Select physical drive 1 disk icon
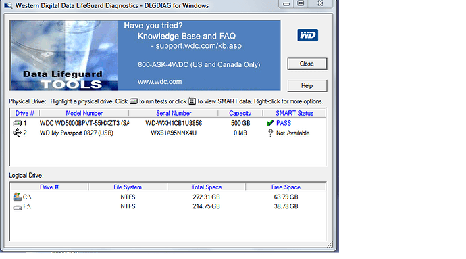466x259 pixels. click(x=18, y=123)
